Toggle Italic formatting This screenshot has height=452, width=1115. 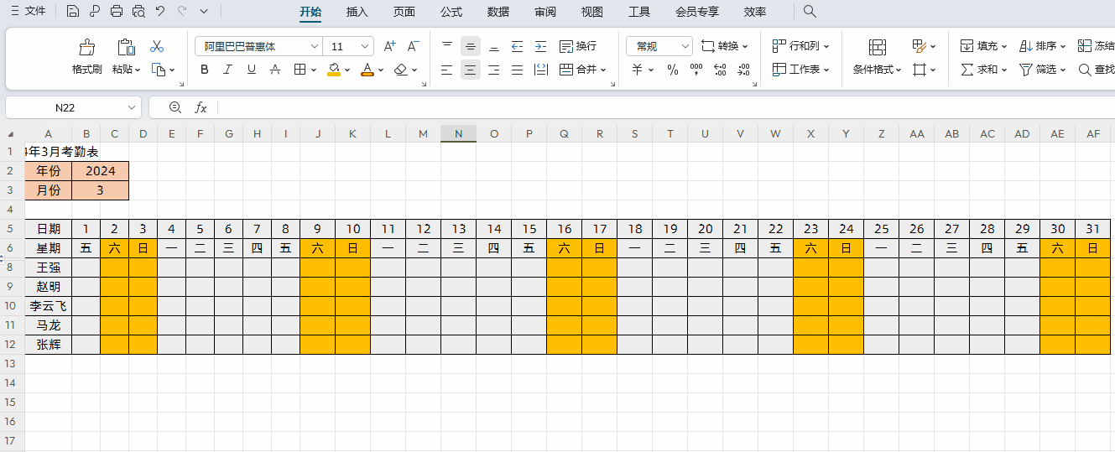click(x=227, y=70)
